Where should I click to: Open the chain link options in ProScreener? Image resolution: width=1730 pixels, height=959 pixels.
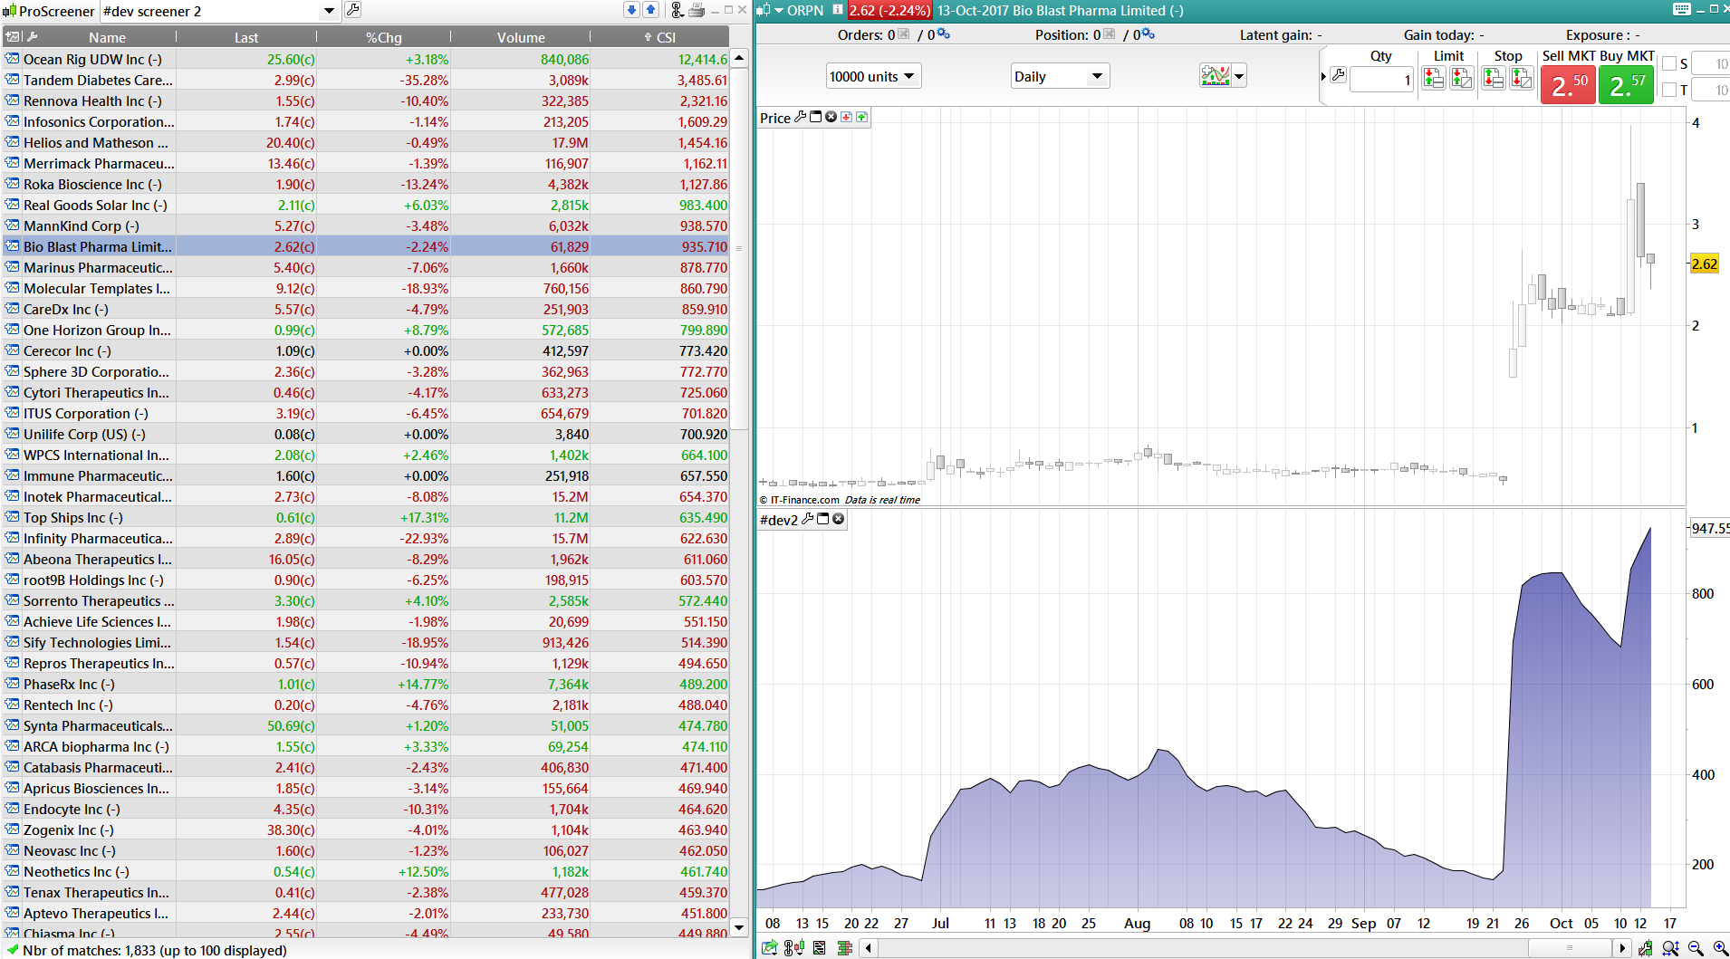[x=677, y=10]
